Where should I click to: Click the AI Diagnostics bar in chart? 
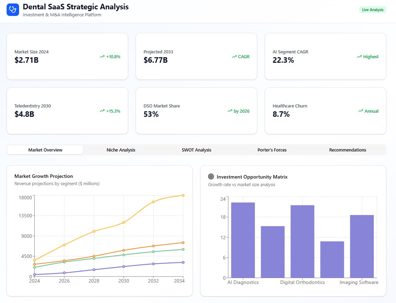pos(243,240)
